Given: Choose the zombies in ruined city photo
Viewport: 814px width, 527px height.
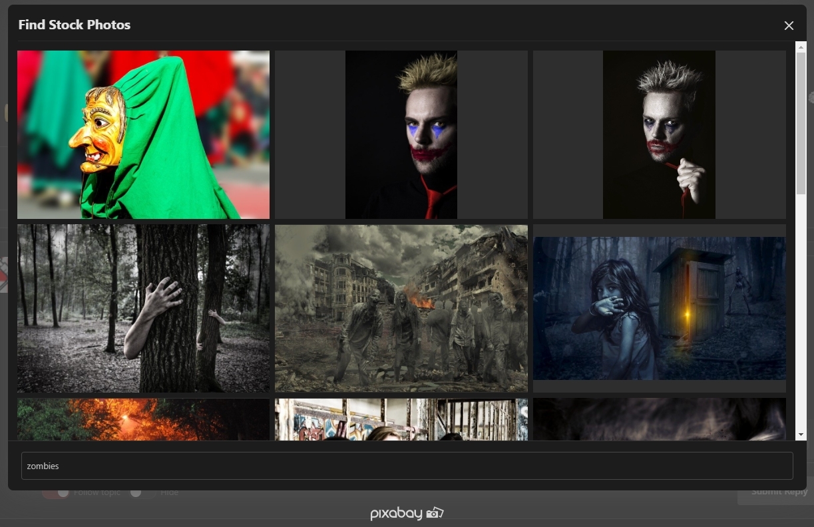Looking at the screenshot, I should point(401,308).
